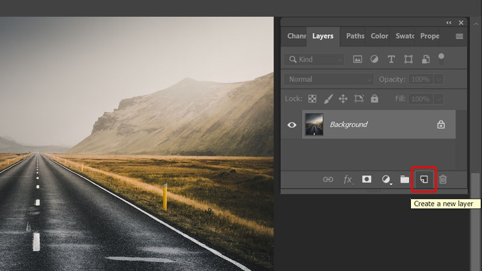This screenshot has height=271, width=482.
Task: Select the Background layer thumbnail
Action: 314,125
